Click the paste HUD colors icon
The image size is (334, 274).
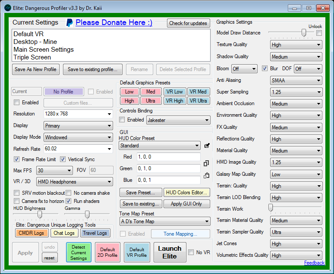(x=206, y=175)
